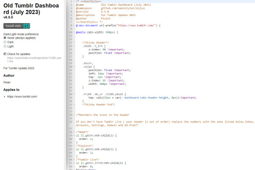Fold the Sticky Header comment at line 13

[74, 43]
